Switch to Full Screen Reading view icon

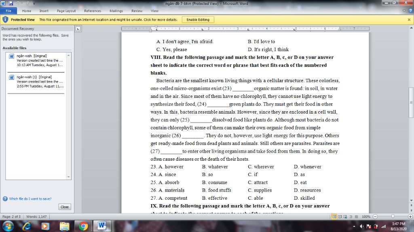(340, 217)
